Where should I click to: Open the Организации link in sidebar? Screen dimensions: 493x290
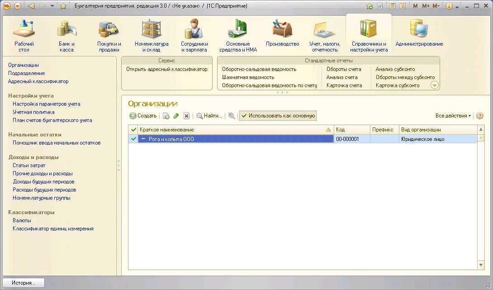[x=24, y=65]
